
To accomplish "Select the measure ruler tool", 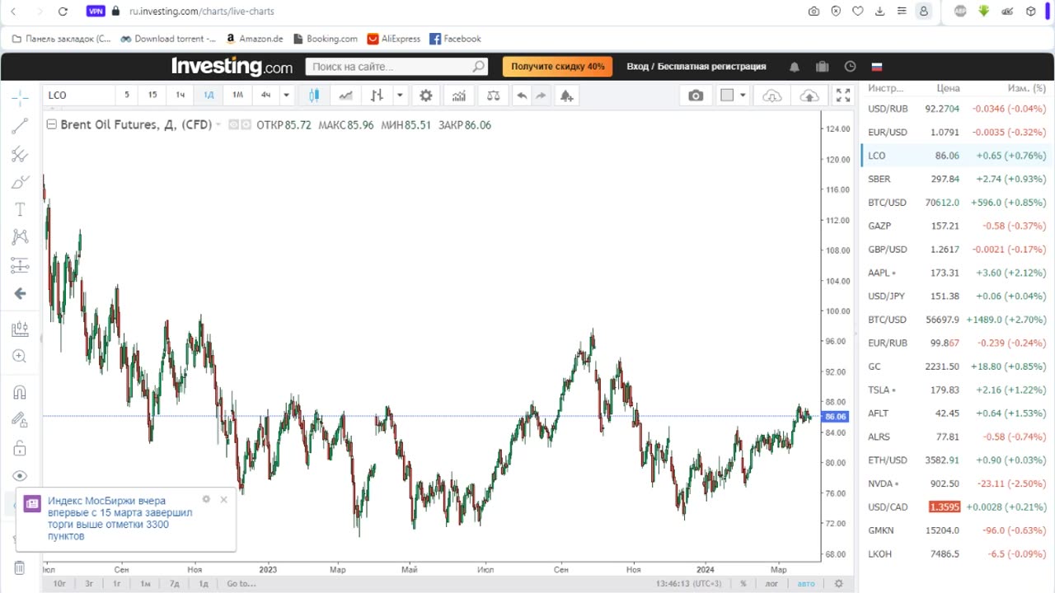I will [x=20, y=329].
